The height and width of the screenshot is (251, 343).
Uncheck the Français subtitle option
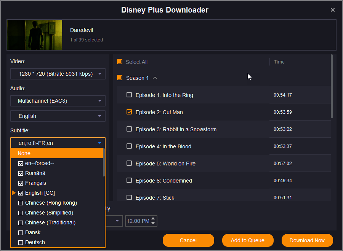pyautogui.click(x=21, y=183)
